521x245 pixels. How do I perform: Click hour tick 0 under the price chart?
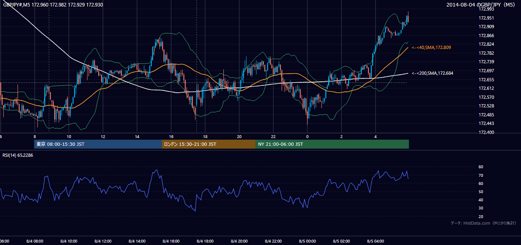coord(307,136)
